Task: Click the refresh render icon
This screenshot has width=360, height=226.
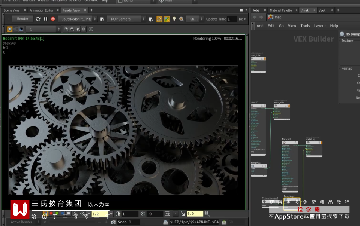Action: [x=38, y=19]
